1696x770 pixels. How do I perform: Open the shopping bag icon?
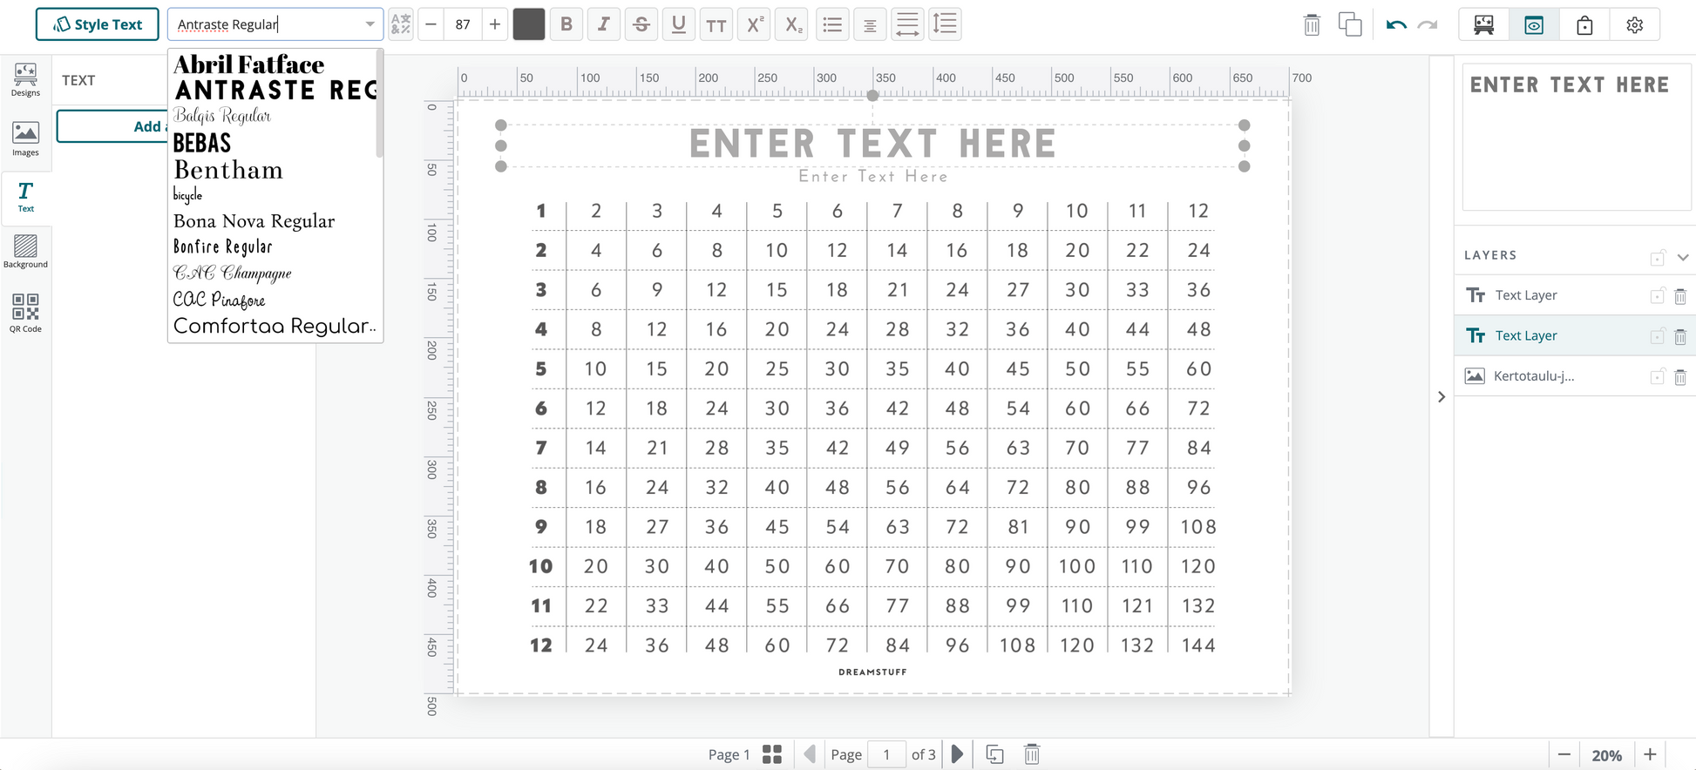[1584, 24]
